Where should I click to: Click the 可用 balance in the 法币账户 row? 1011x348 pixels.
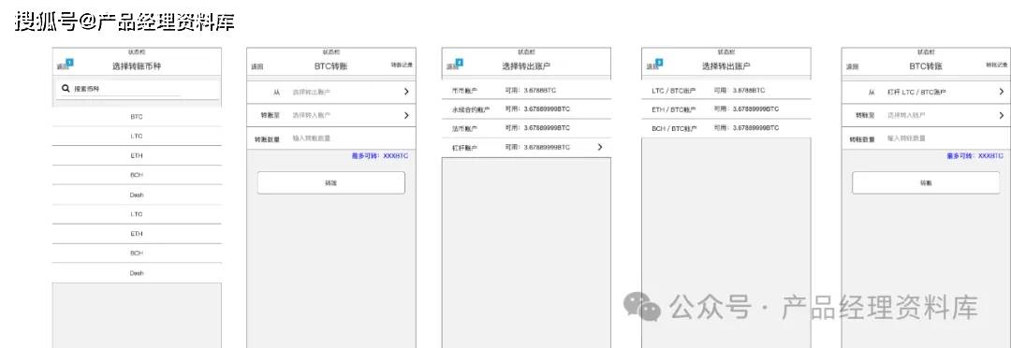pos(537,128)
